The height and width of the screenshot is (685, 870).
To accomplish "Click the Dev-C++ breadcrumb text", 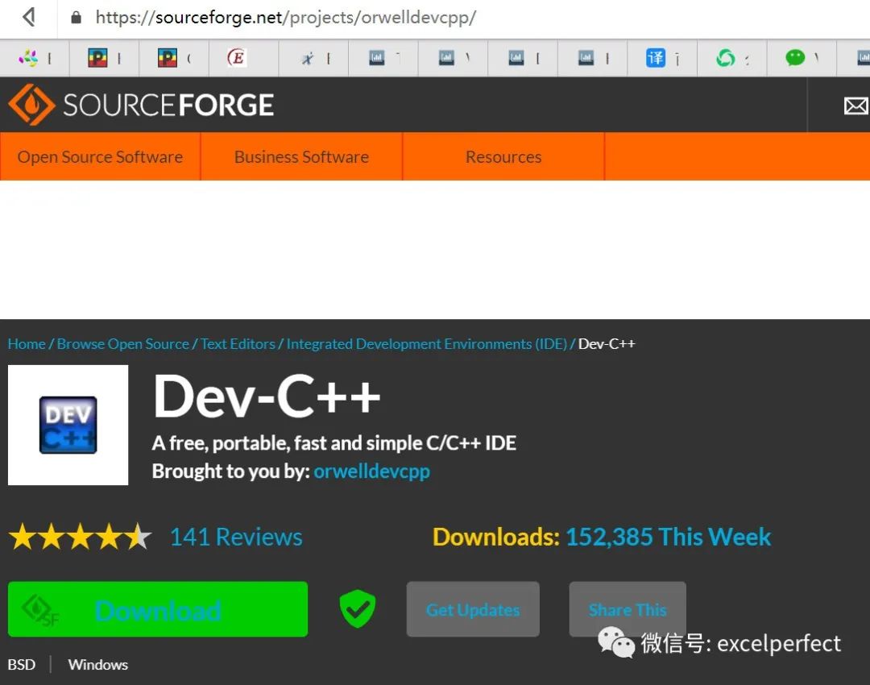I will [x=607, y=343].
